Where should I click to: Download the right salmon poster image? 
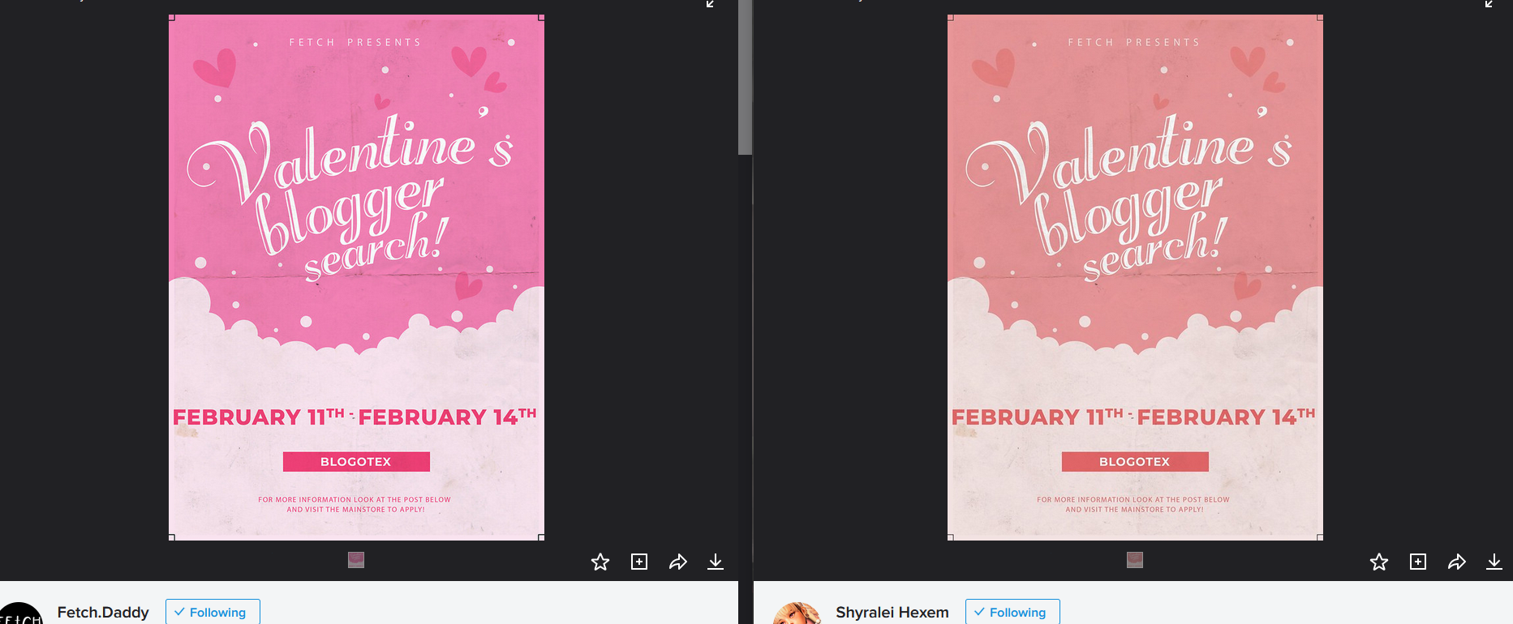click(x=1494, y=562)
